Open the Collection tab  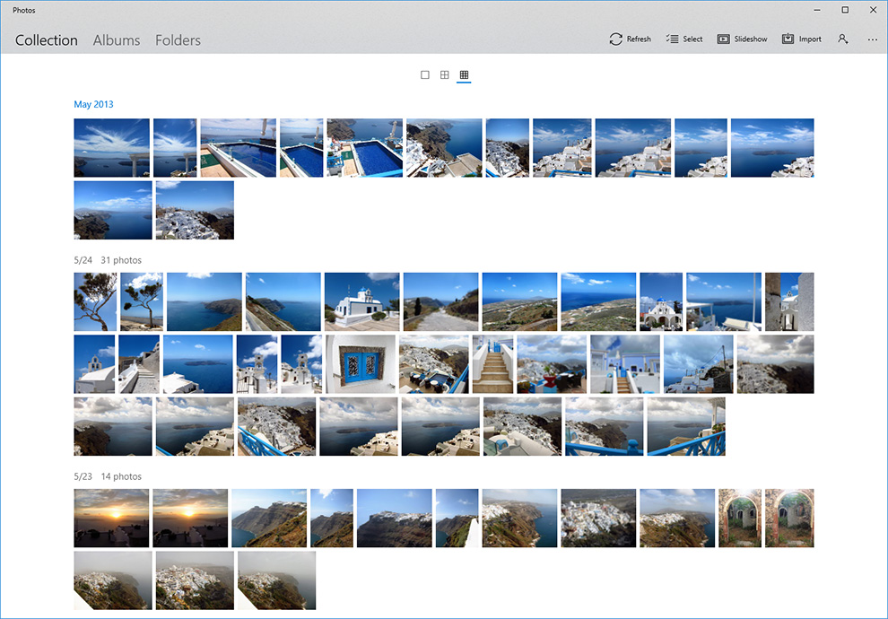click(x=47, y=40)
